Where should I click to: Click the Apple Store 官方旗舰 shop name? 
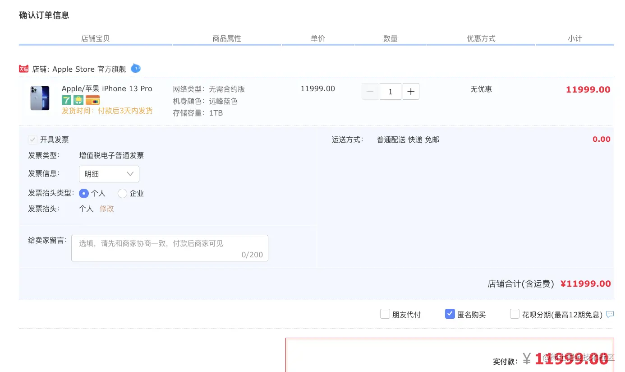pyautogui.click(x=89, y=69)
